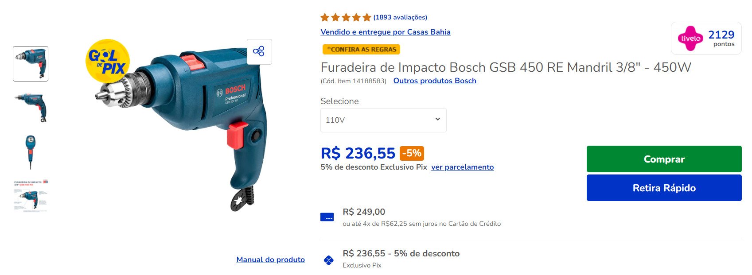Select fourth thumbnail with spec infographic
Screen dimensions: 752x275
[x=31, y=196]
